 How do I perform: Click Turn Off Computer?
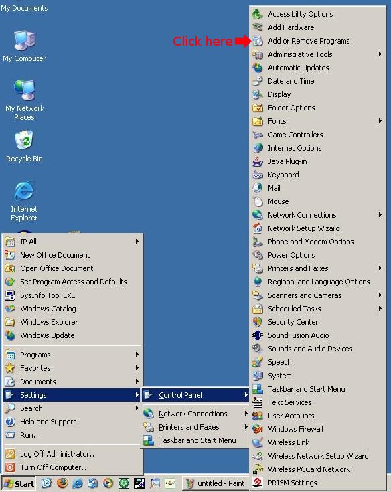tap(72, 467)
